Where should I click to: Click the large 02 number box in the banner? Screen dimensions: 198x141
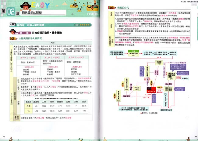click(x=11, y=12)
